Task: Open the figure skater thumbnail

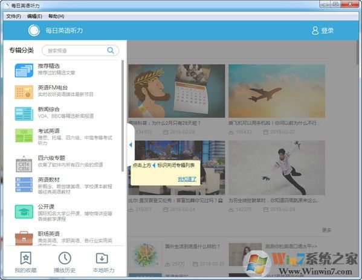Action: point(277,168)
